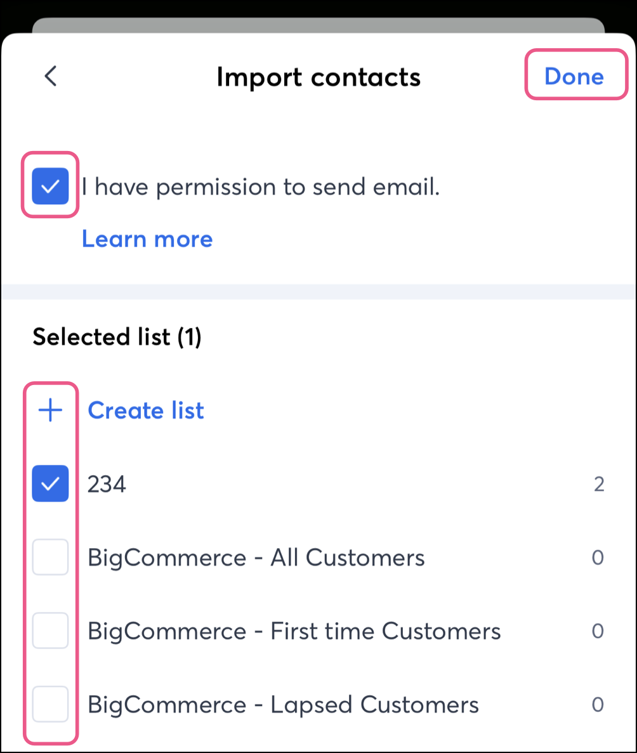Uncheck the 234 list checkbox
The width and height of the screenshot is (637, 753).
[x=50, y=484]
